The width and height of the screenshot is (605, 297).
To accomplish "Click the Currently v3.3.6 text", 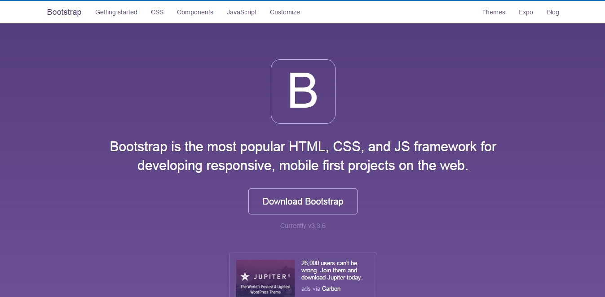I will coord(303,226).
